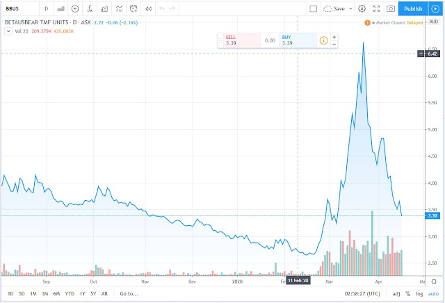445x303 pixels.
Task: Select the chart layout square icon
Action: tap(314, 9)
